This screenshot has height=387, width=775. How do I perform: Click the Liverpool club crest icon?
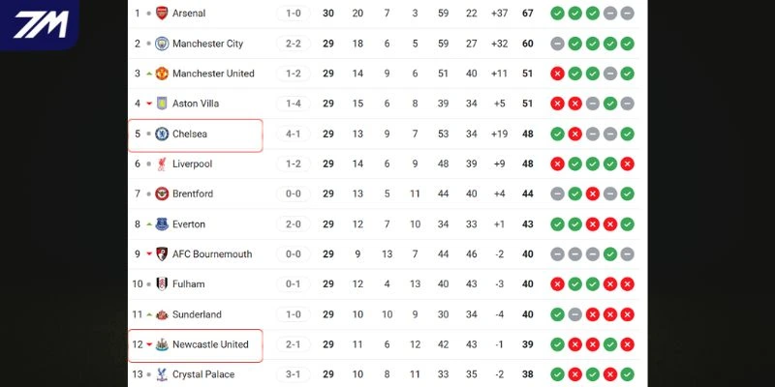pos(162,164)
